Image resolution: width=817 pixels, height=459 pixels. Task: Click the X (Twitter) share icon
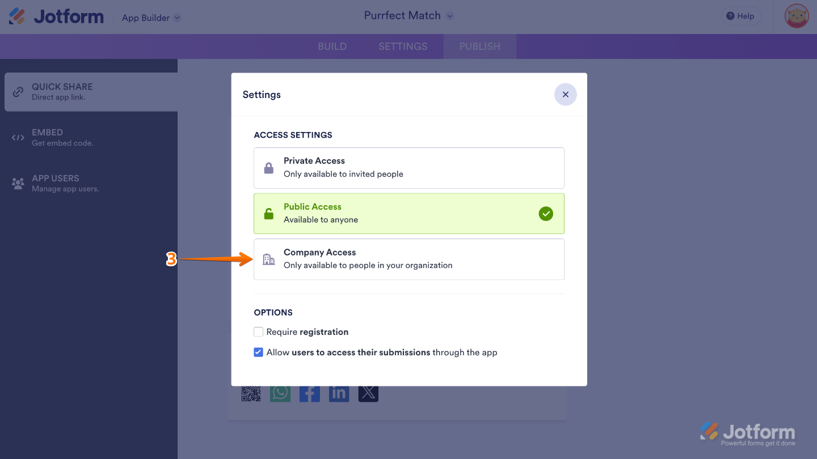point(368,392)
